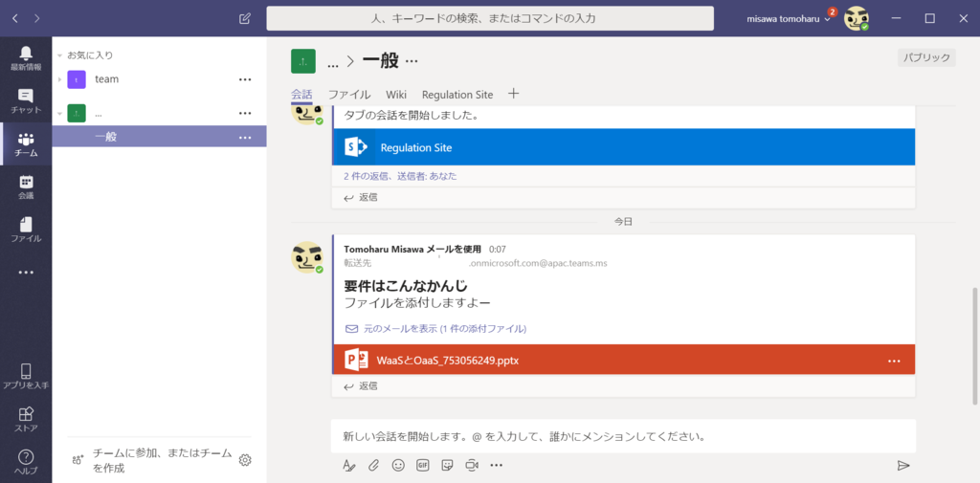Open misawa tomoharu account dropdown

point(789,19)
